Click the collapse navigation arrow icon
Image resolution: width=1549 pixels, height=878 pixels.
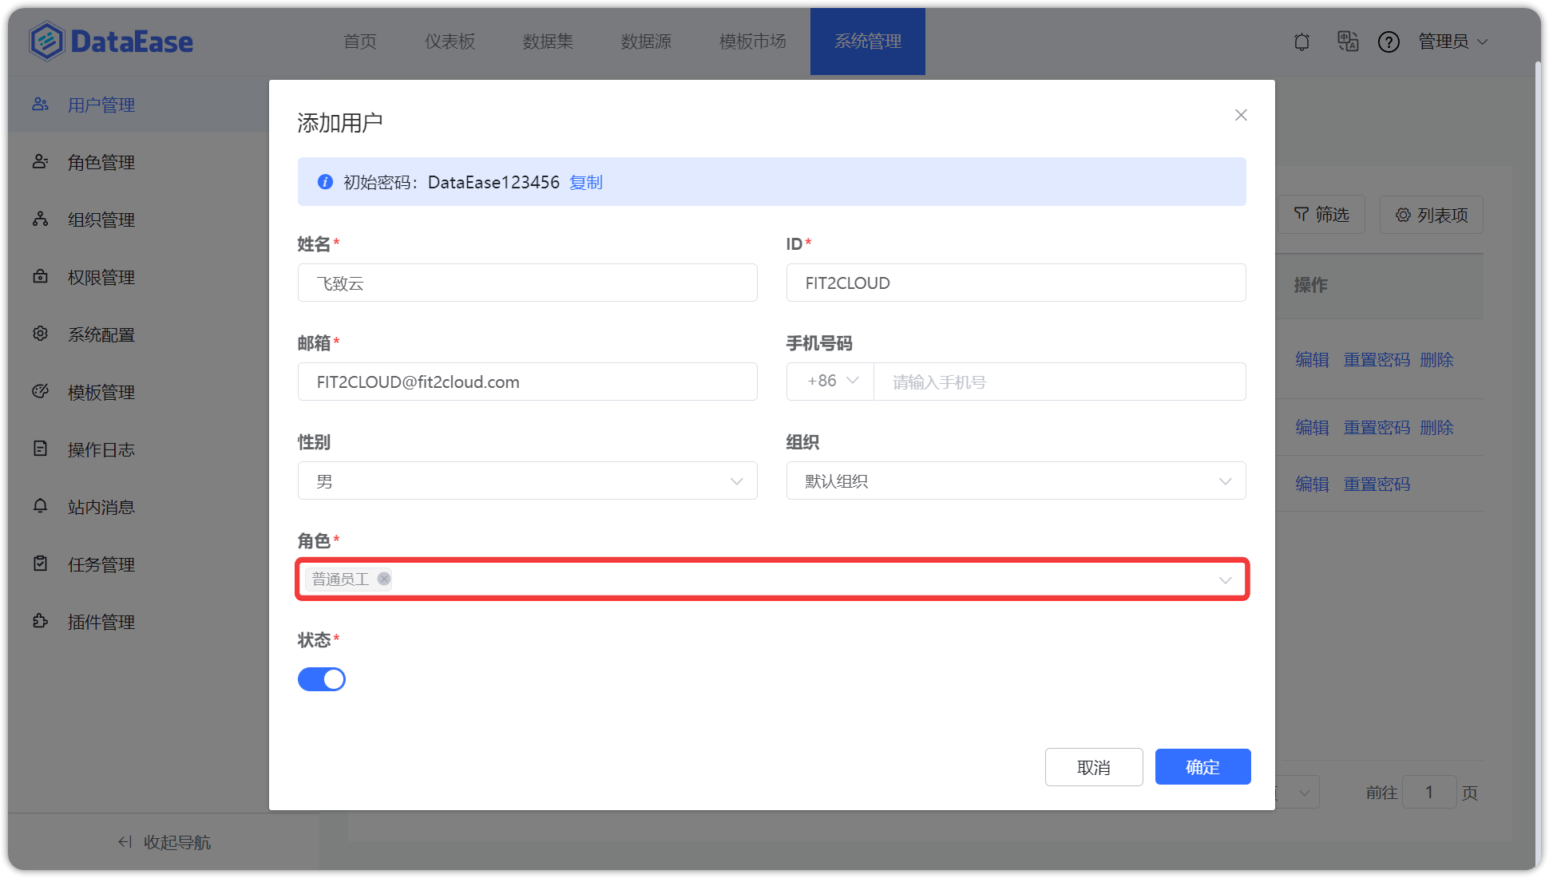125,842
